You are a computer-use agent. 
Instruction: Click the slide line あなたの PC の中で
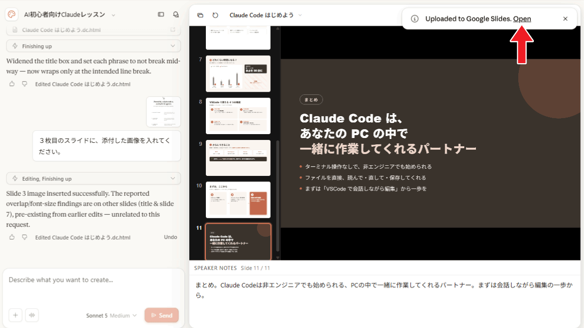(353, 133)
